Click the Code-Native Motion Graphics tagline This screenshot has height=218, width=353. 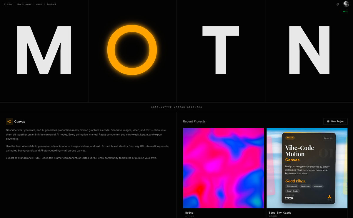[176, 107]
